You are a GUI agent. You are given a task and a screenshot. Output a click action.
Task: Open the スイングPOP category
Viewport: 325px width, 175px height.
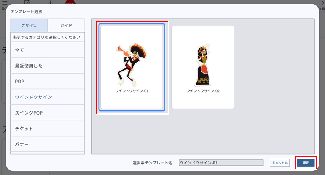(47, 112)
